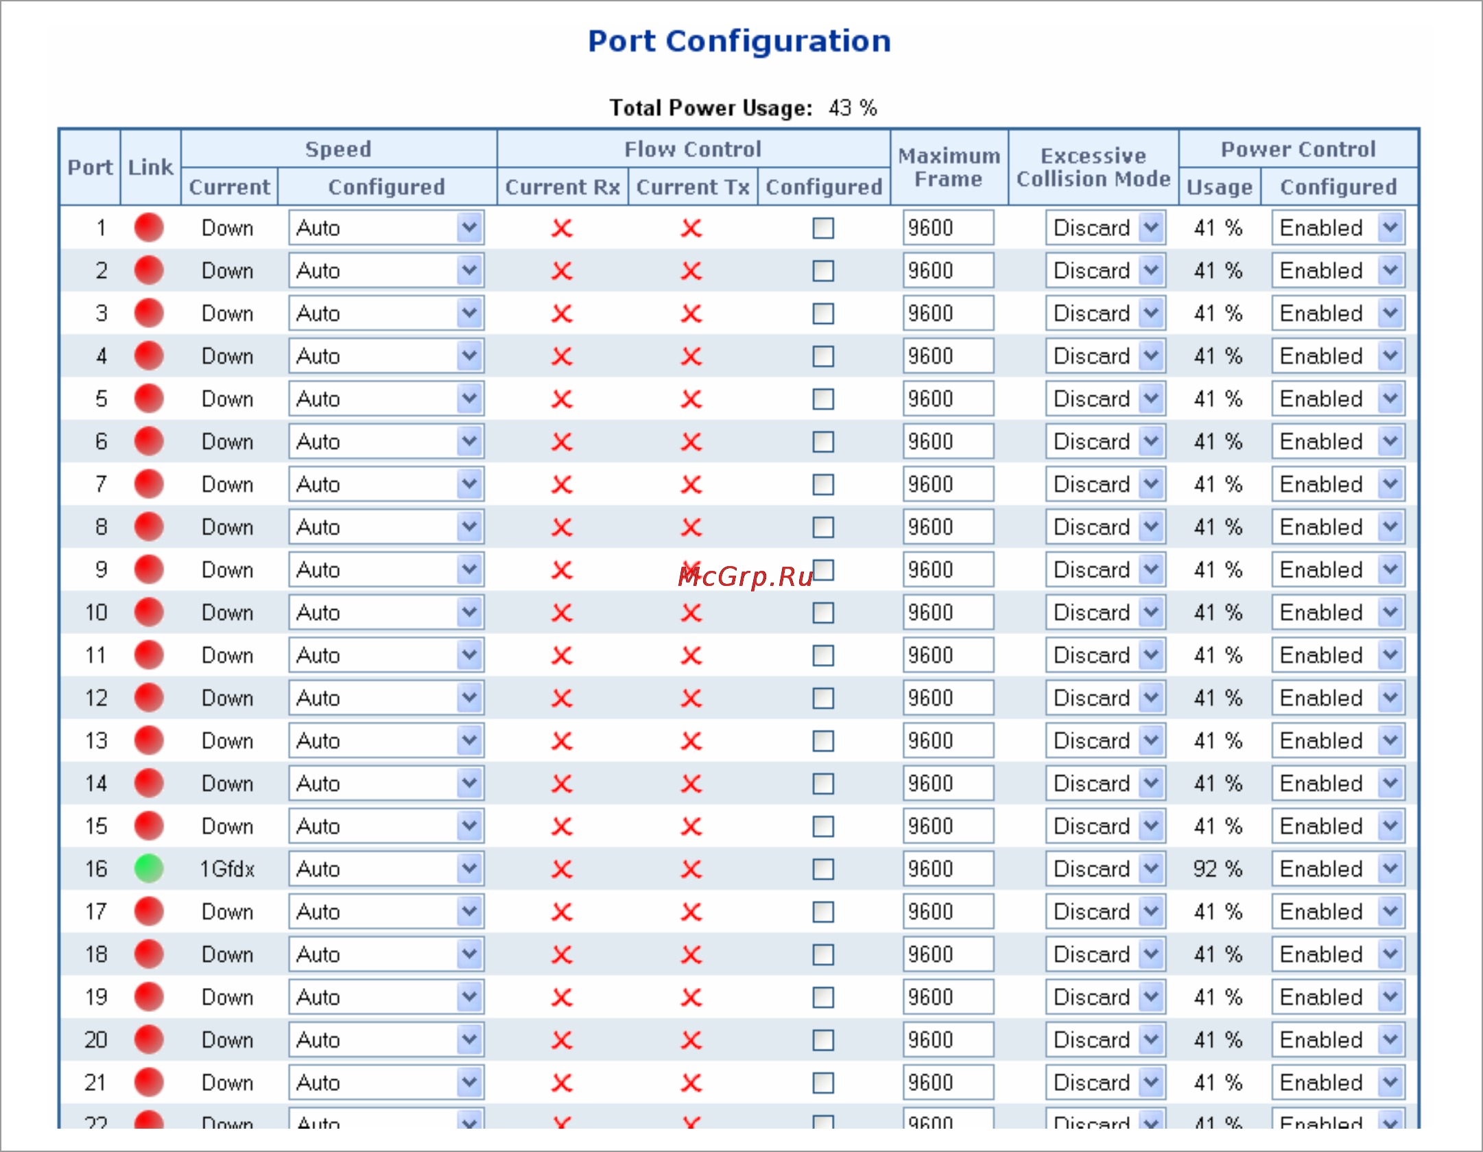This screenshot has width=1483, height=1152.
Task: Click the Current Tx red X for port 7
Action: click(691, 484)
